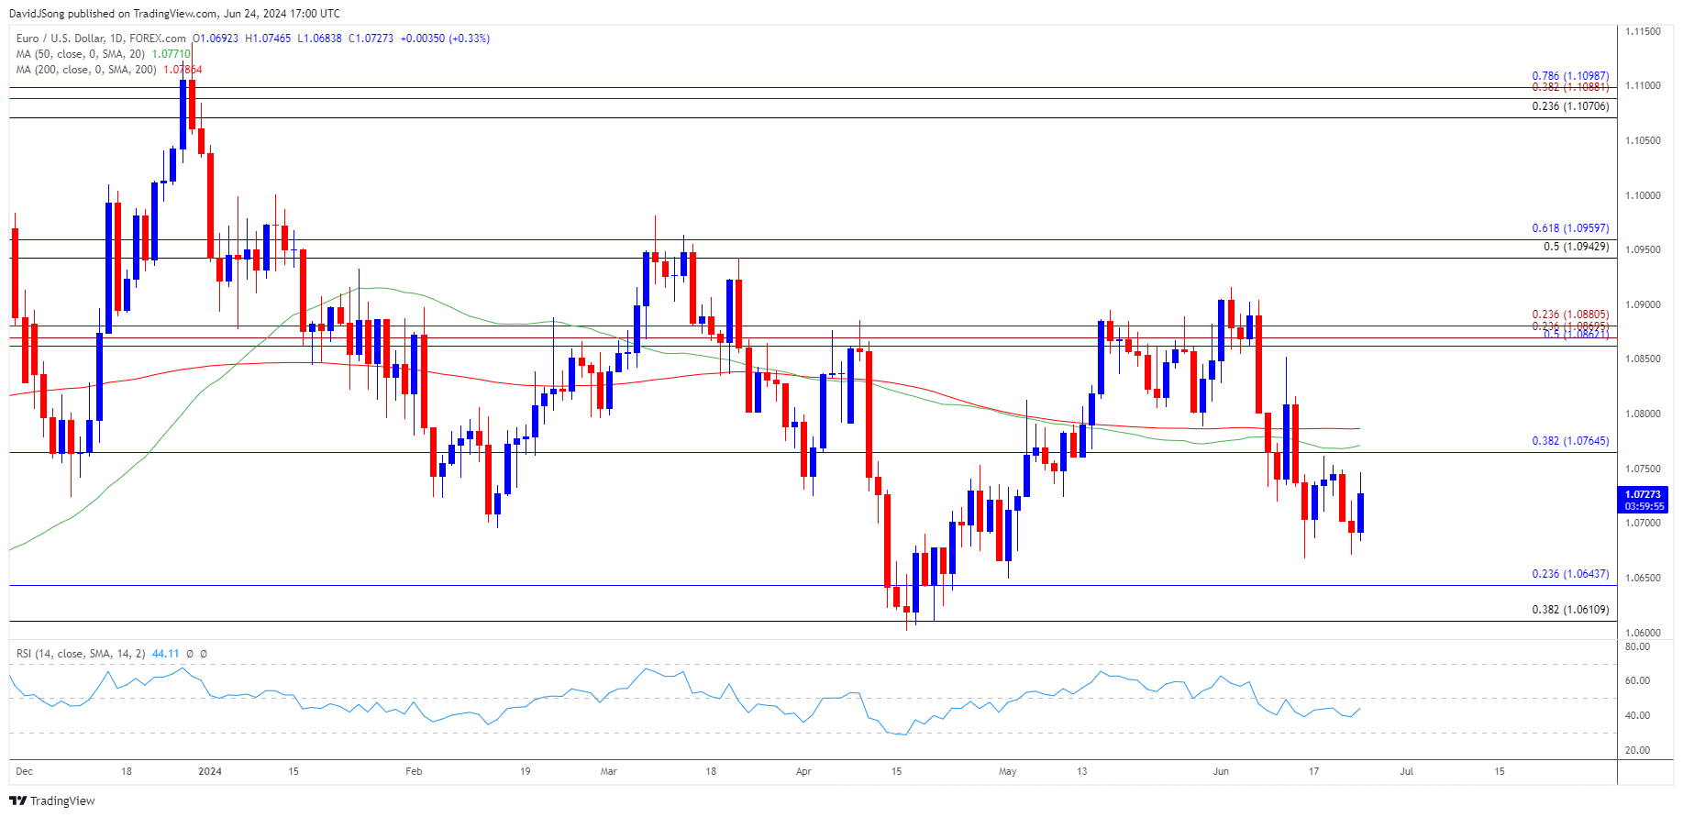The height and width of the screenshot is (817, 1683).
Task: Click the close value C1.07273
Action: [371, 39]
